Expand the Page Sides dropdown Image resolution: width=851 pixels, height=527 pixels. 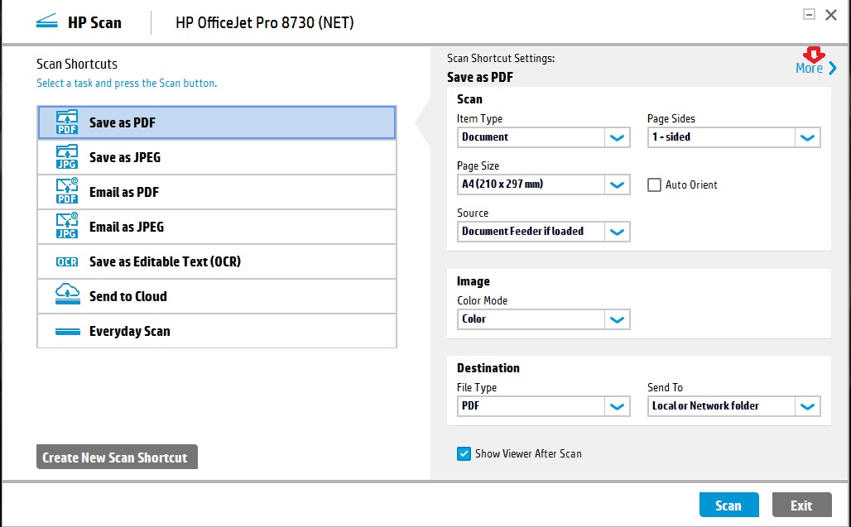tap(807, 137)
